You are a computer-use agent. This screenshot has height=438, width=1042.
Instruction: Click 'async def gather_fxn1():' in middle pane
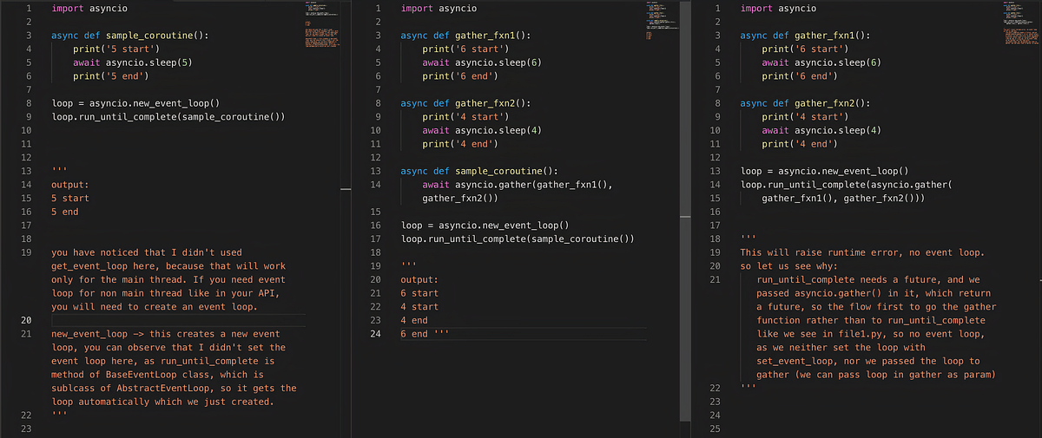point(465,36)
